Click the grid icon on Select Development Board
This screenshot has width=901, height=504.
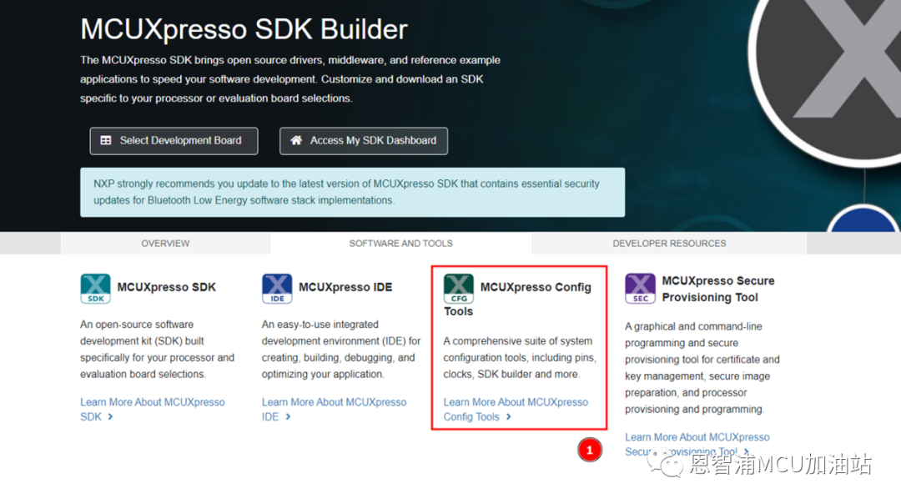(x=106, y=140)
